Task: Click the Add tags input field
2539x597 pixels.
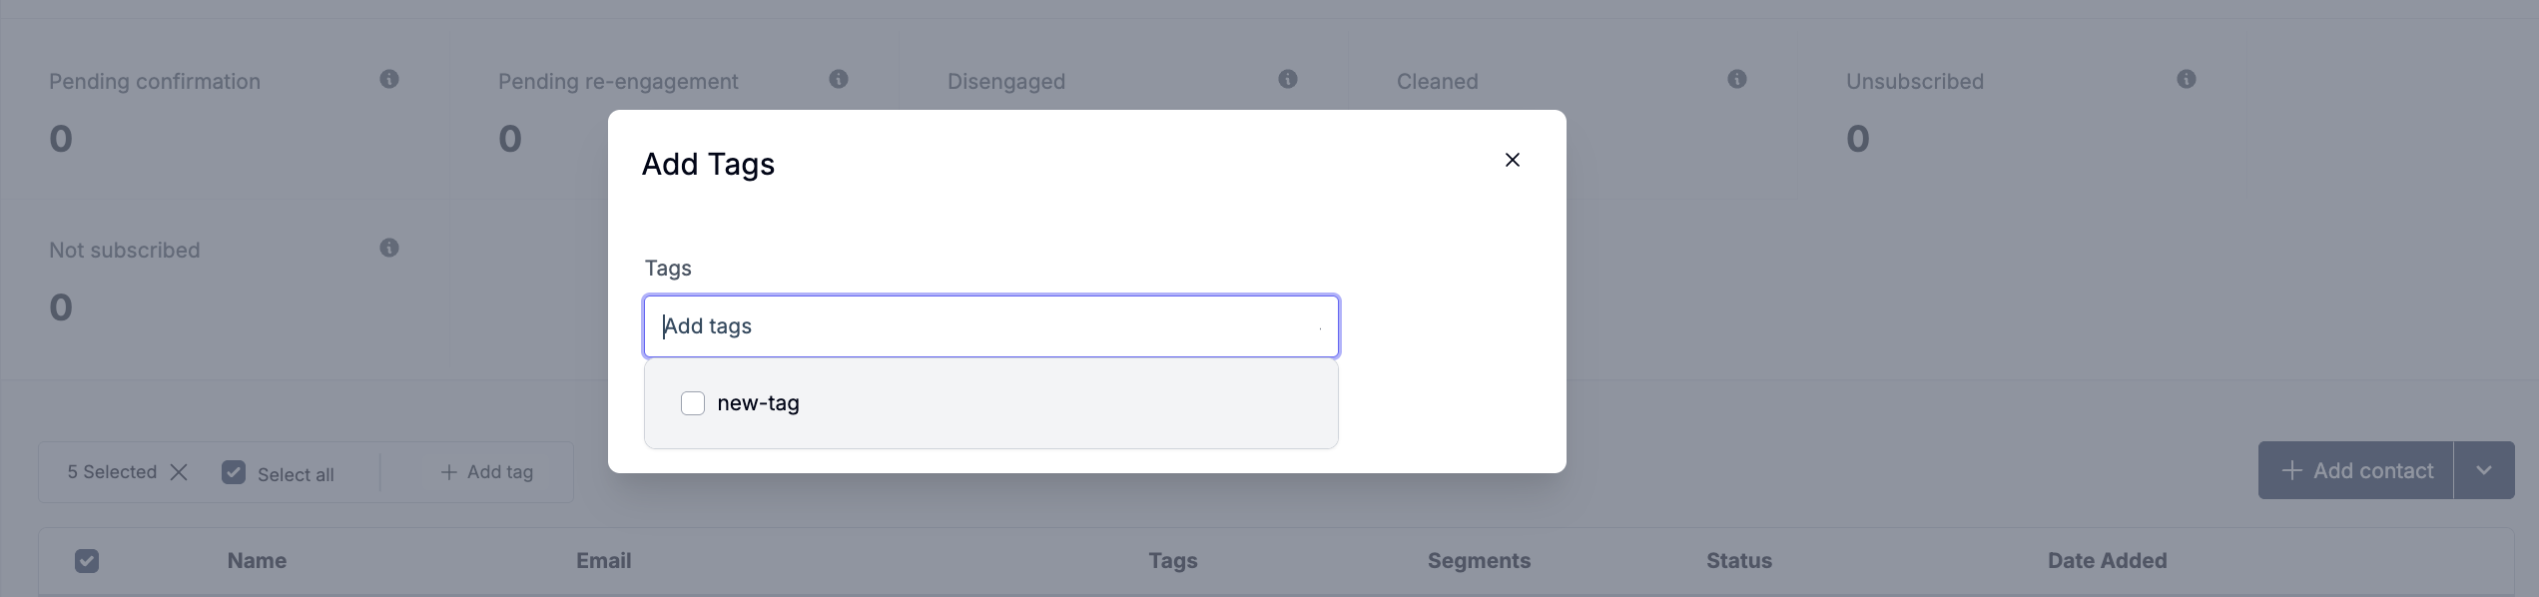Action: click(x=988, y=326)
